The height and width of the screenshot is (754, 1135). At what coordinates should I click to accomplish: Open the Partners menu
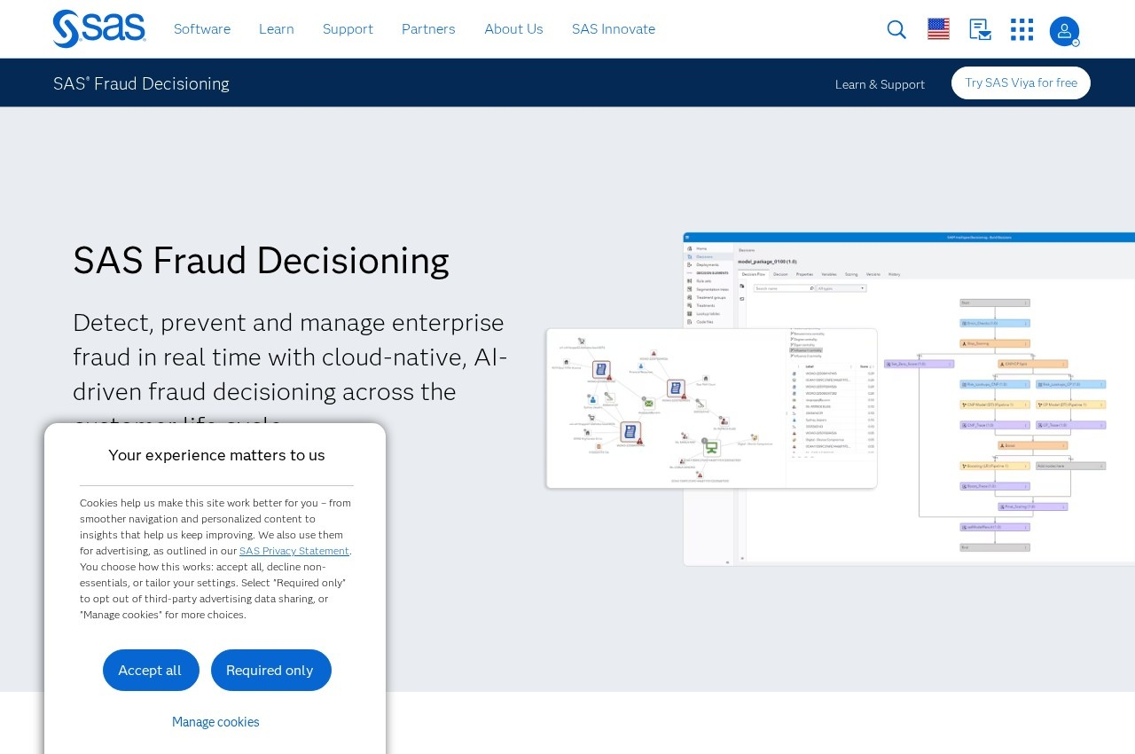pyautogui.click(x=428, y=28)
